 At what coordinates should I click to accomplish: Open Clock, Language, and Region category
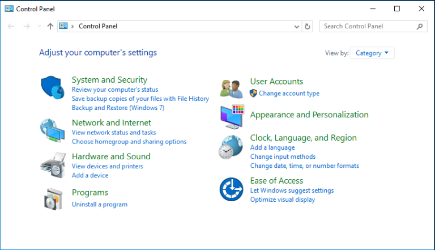(304, 138)
